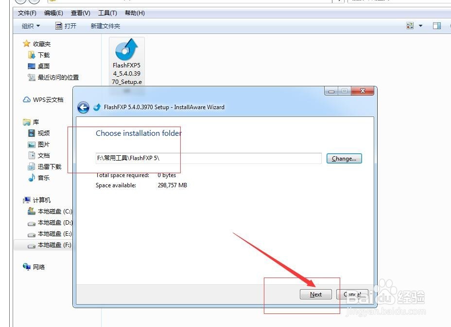This screenshot has height=327, width=451.
Task: Click the installation folder path field
Action: [x=208, y=158]
